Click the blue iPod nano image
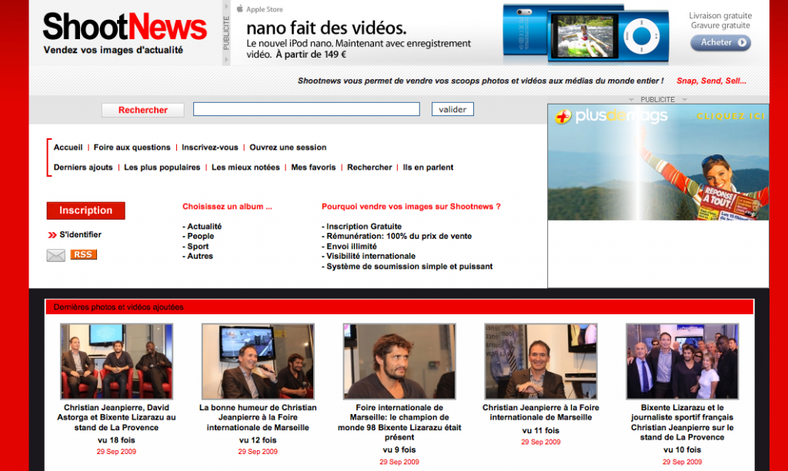Image resolution: width=788 pixels, height=471 pixels. (x=586, y=35)
